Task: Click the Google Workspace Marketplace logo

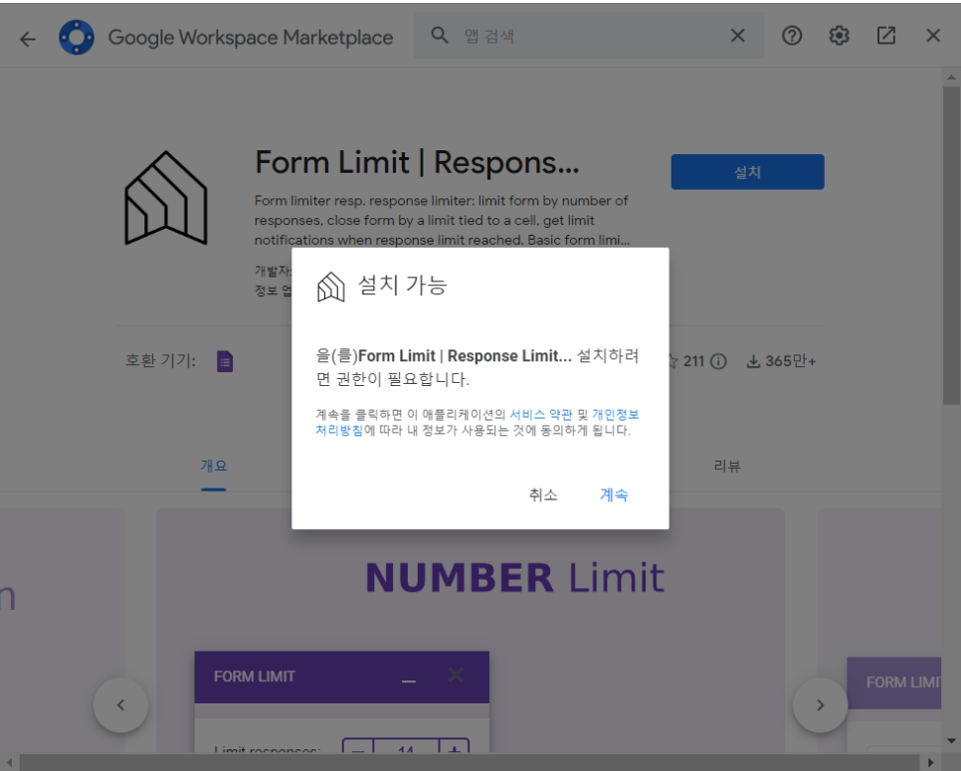Action: click(77, 38)
